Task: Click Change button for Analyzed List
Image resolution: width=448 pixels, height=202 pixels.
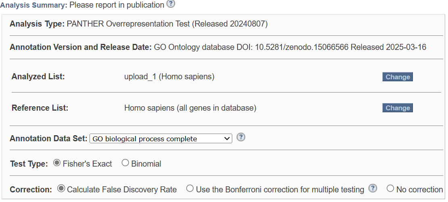Action: pyautogui.click(x=398, y=77)
